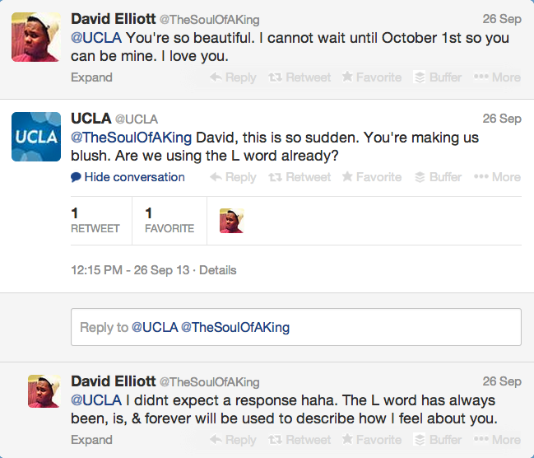Expand David Elliott's last reply tweet
534x458 pixels.
[x=91, y=440]
